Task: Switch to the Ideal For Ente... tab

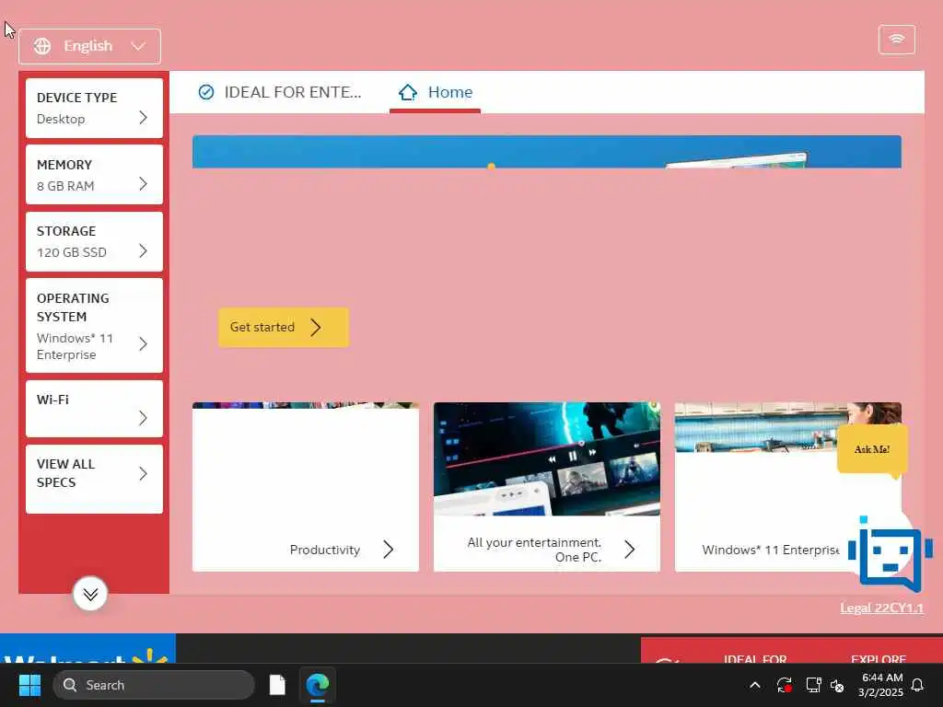Action: coord(280,92)
